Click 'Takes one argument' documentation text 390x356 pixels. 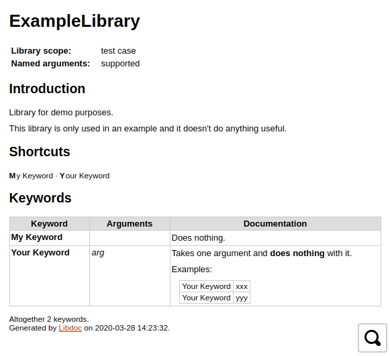pyautogui.click(x=262, y=253)
